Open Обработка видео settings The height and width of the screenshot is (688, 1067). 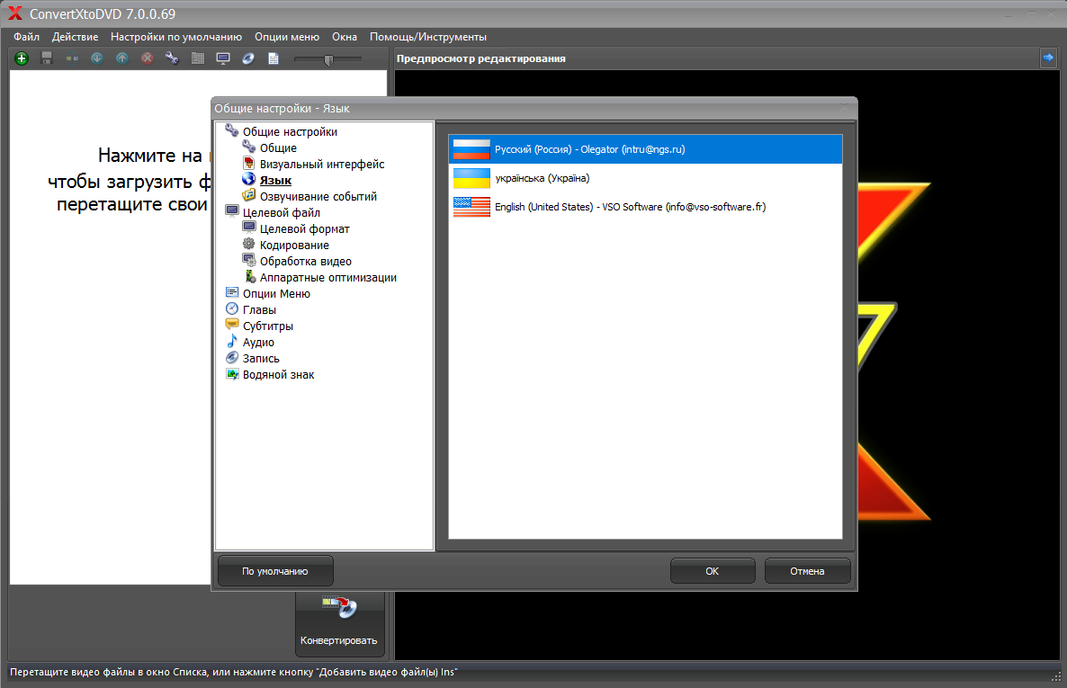tap(306, 262)
